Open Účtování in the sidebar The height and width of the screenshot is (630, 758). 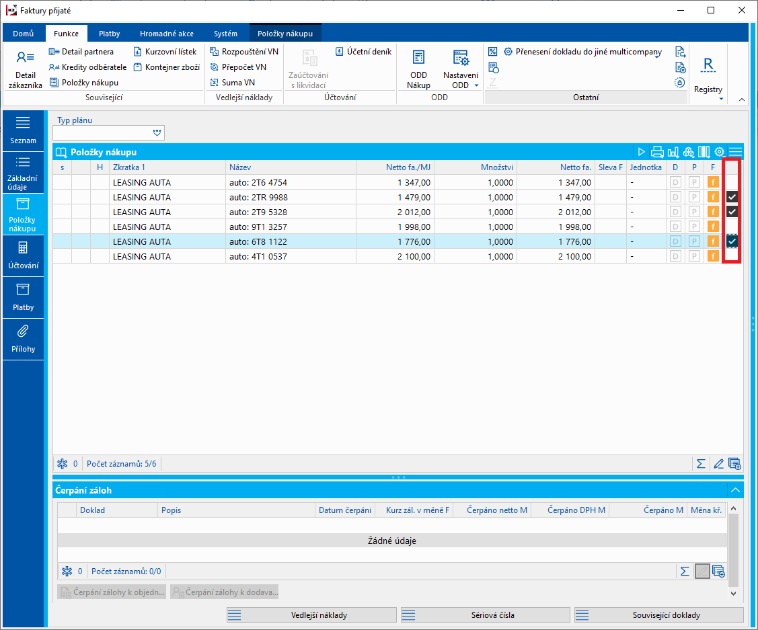tap(23, 256)
